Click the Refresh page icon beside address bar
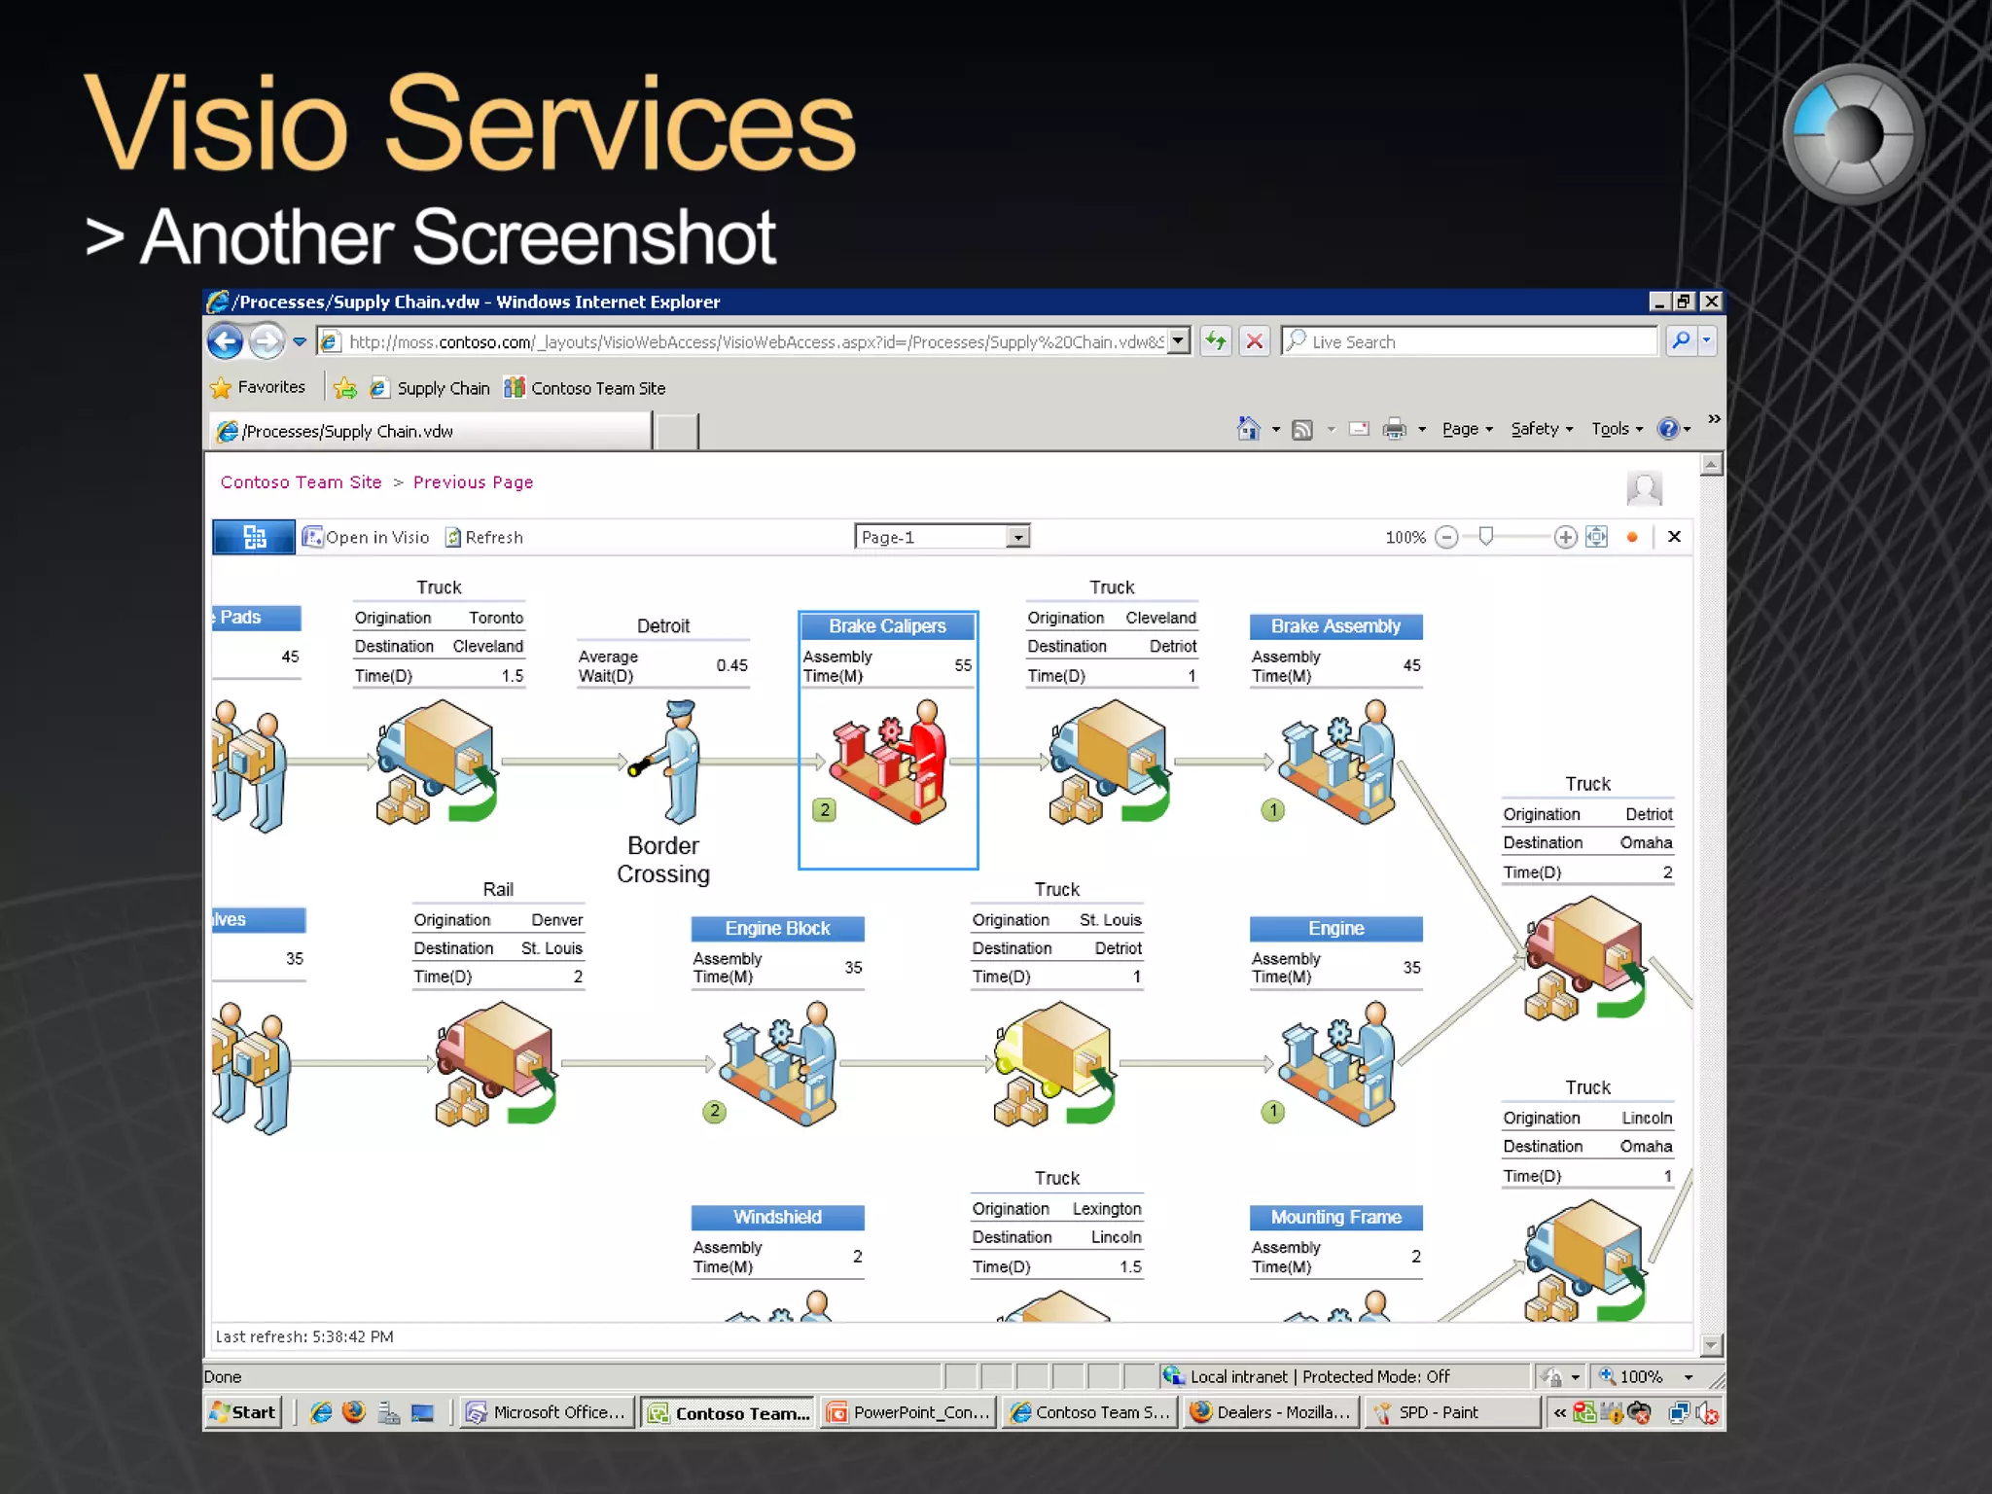This screenshot has width=1992, height=1494. [x=1215, y=341]
